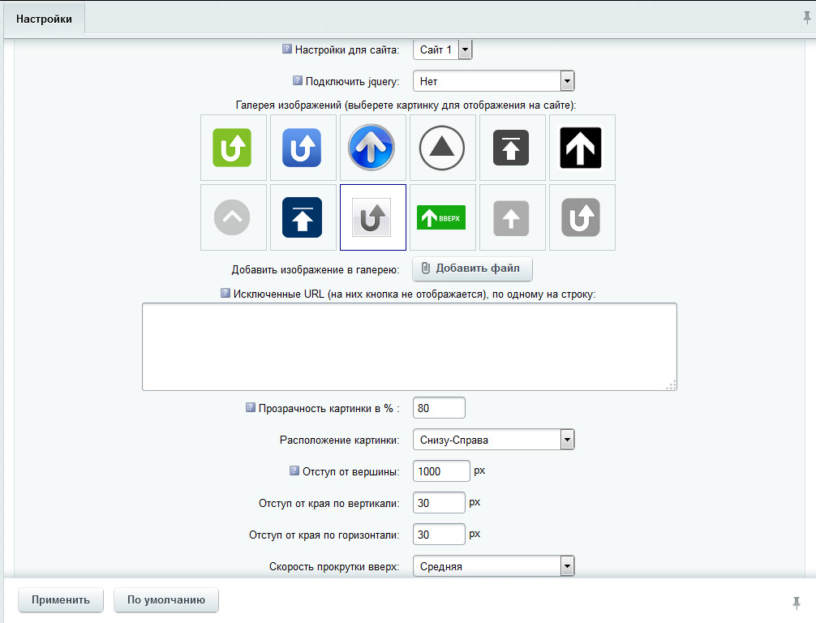Screen dimensions: 816x623
Task: Pick the light gray square up-arrow image
Action: [512, 217]
